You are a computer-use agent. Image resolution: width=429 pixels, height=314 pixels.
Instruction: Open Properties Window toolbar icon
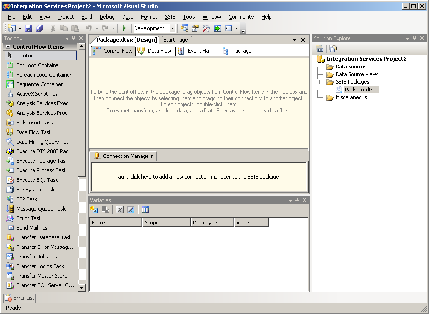(195, 28)
